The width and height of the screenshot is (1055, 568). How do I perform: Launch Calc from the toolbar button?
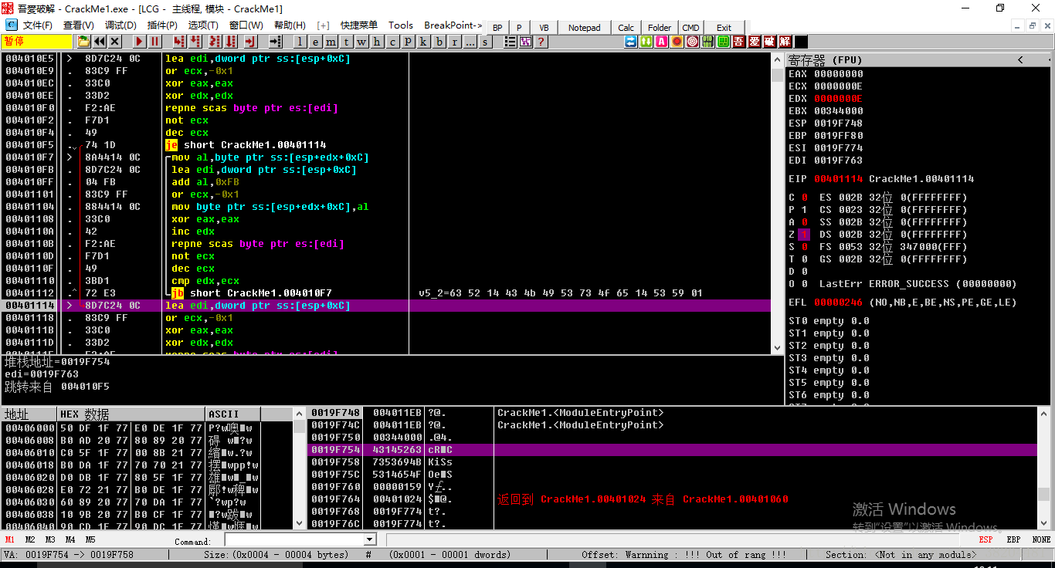coord(626,28)
